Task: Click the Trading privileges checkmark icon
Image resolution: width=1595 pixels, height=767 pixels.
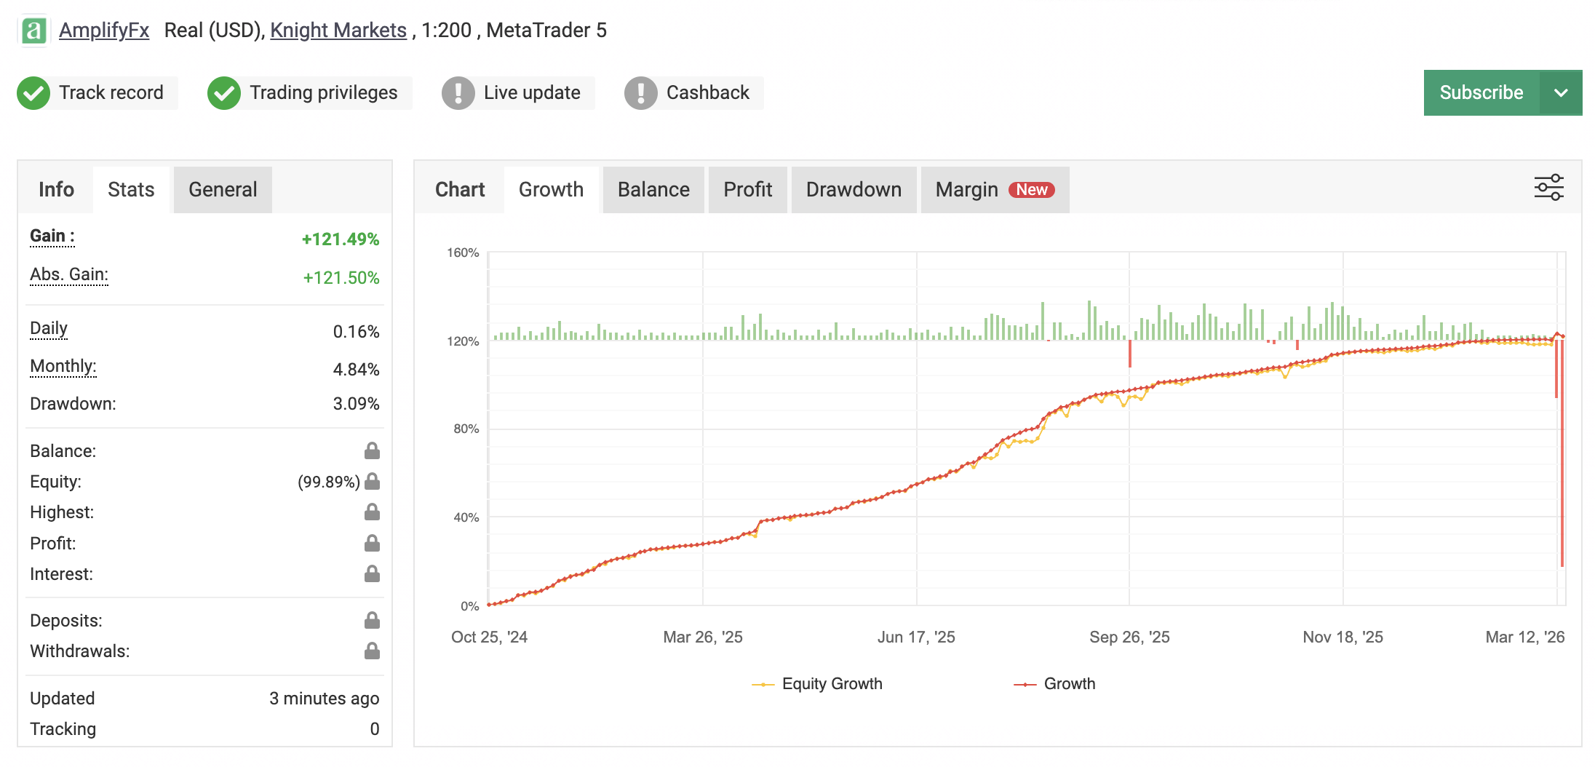Action: (x=225, y=92)
